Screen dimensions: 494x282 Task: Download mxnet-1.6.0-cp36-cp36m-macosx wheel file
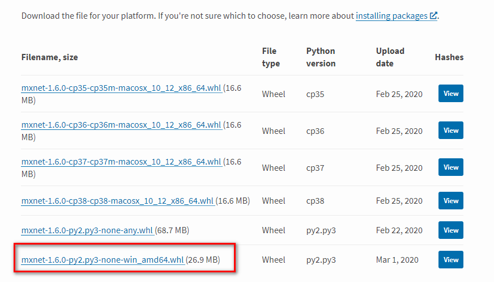coord(121,125)
